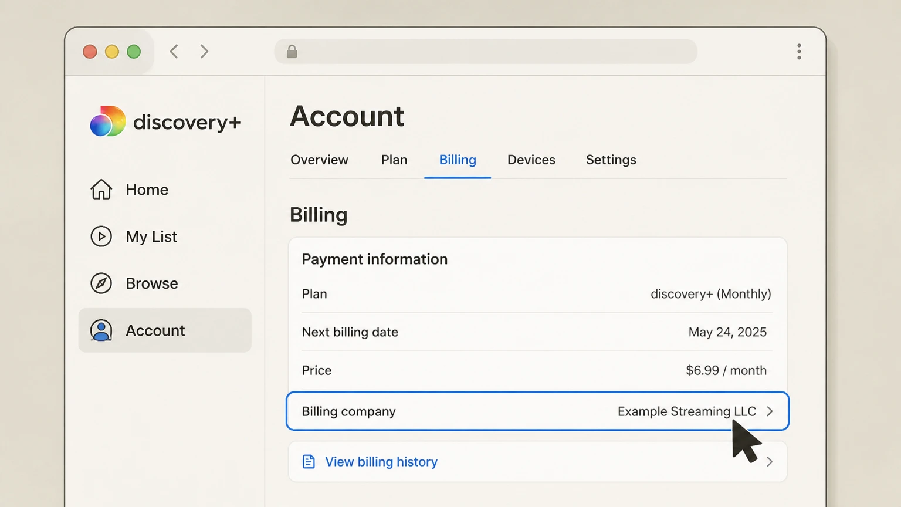Click the Next billing date label
901x507 pixels.
pos(350,332)
